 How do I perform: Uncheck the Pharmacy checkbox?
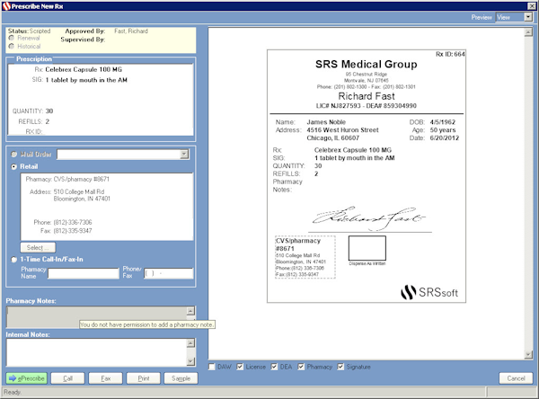coord(301,367)
